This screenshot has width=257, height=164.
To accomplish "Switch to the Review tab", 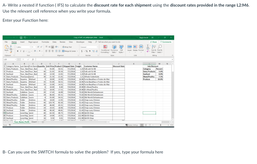I will (63, 42).
